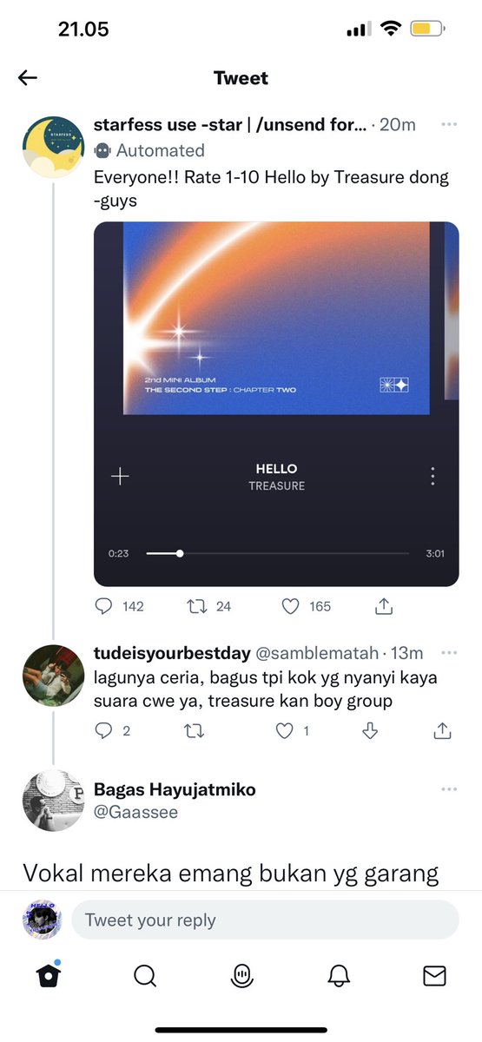Viewport: 482px width, 1042px height.
Task: View notifications via the bell icon
Action: pos(338,976)
